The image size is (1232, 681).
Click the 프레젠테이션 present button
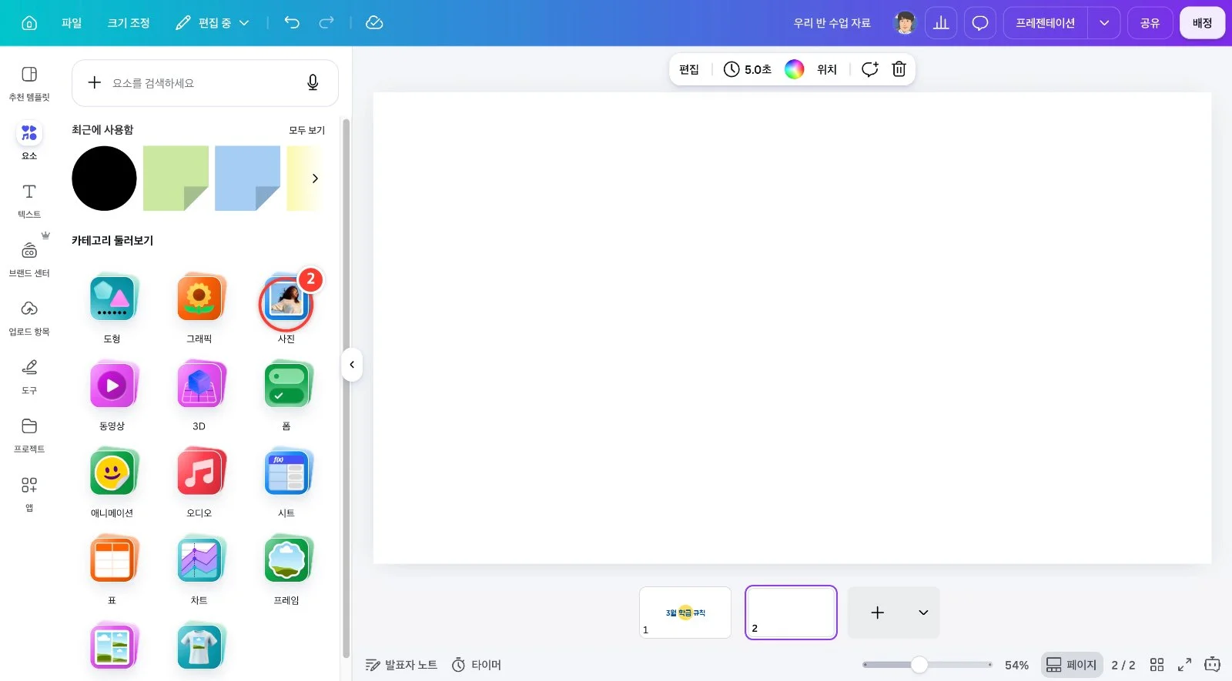coord(1045,23)
